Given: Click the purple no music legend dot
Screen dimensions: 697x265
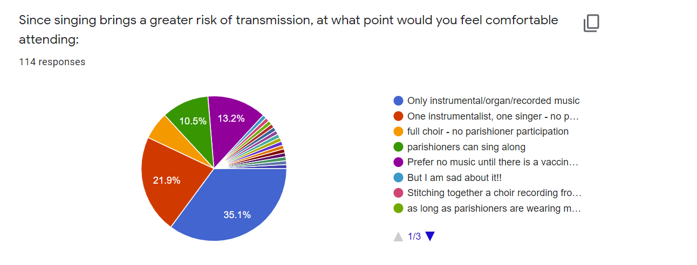Looking at the screenshot, I should coord(399,162).
